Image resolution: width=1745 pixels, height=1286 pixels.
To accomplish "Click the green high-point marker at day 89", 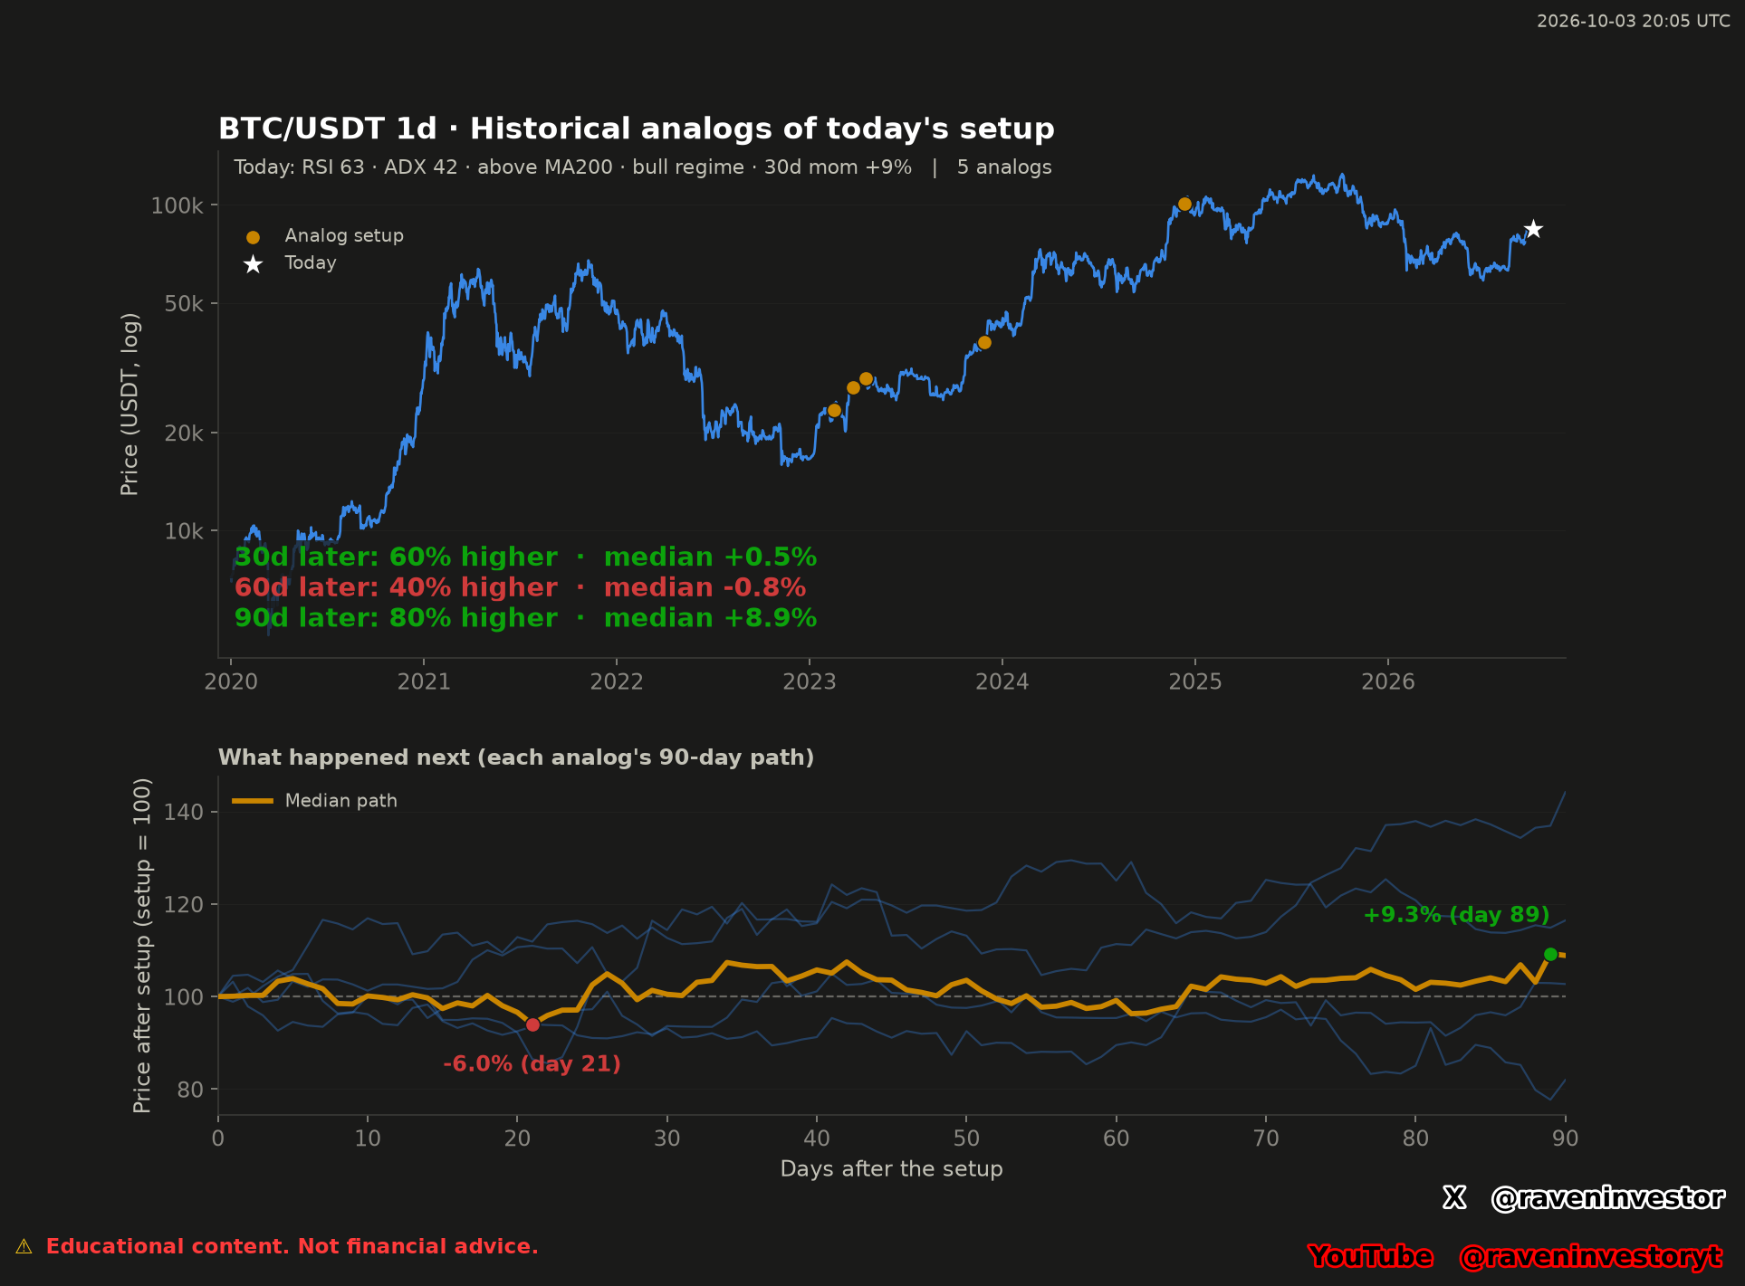I will [x=1550, y=955].
